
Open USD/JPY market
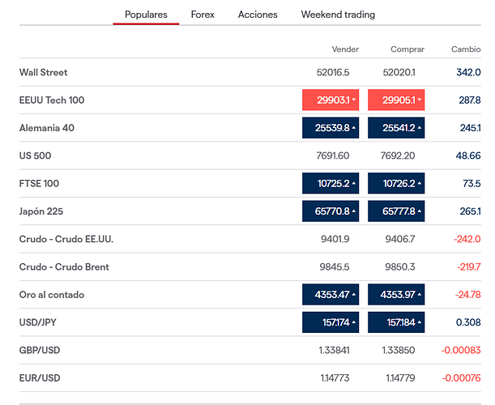[x=38, y=322]
